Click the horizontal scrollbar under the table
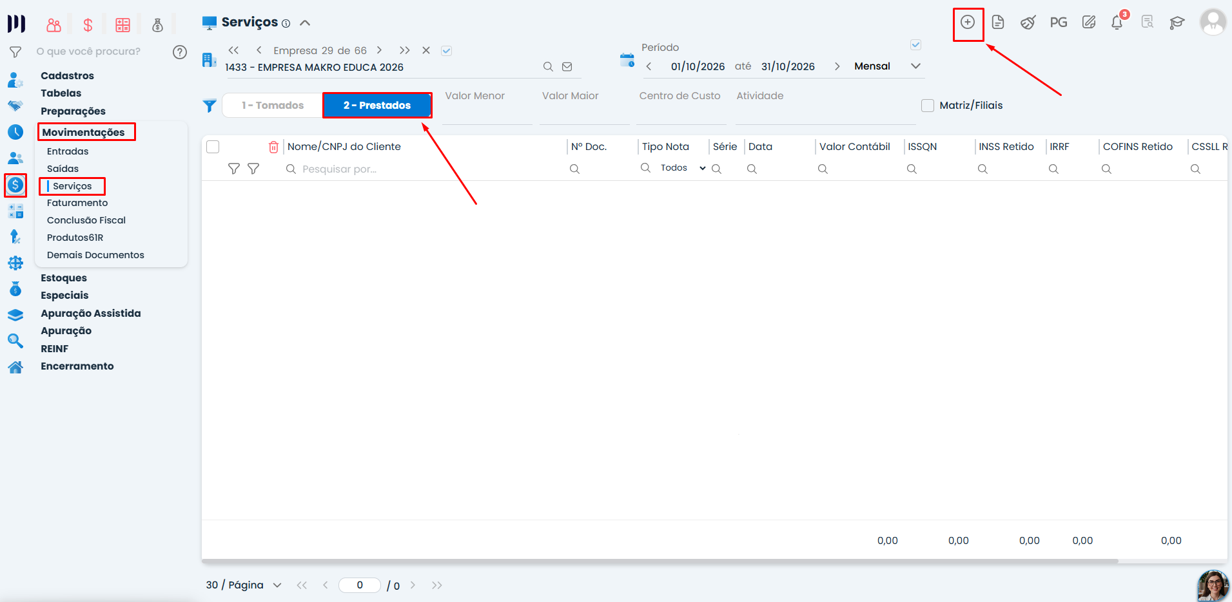Image resolution: width=1232 pixels, height=602 pixels. [660, 561]
